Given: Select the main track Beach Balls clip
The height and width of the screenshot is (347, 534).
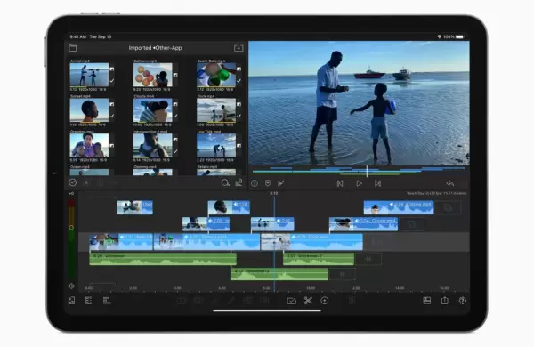Looking at the screenshot, I should (121, 242).
